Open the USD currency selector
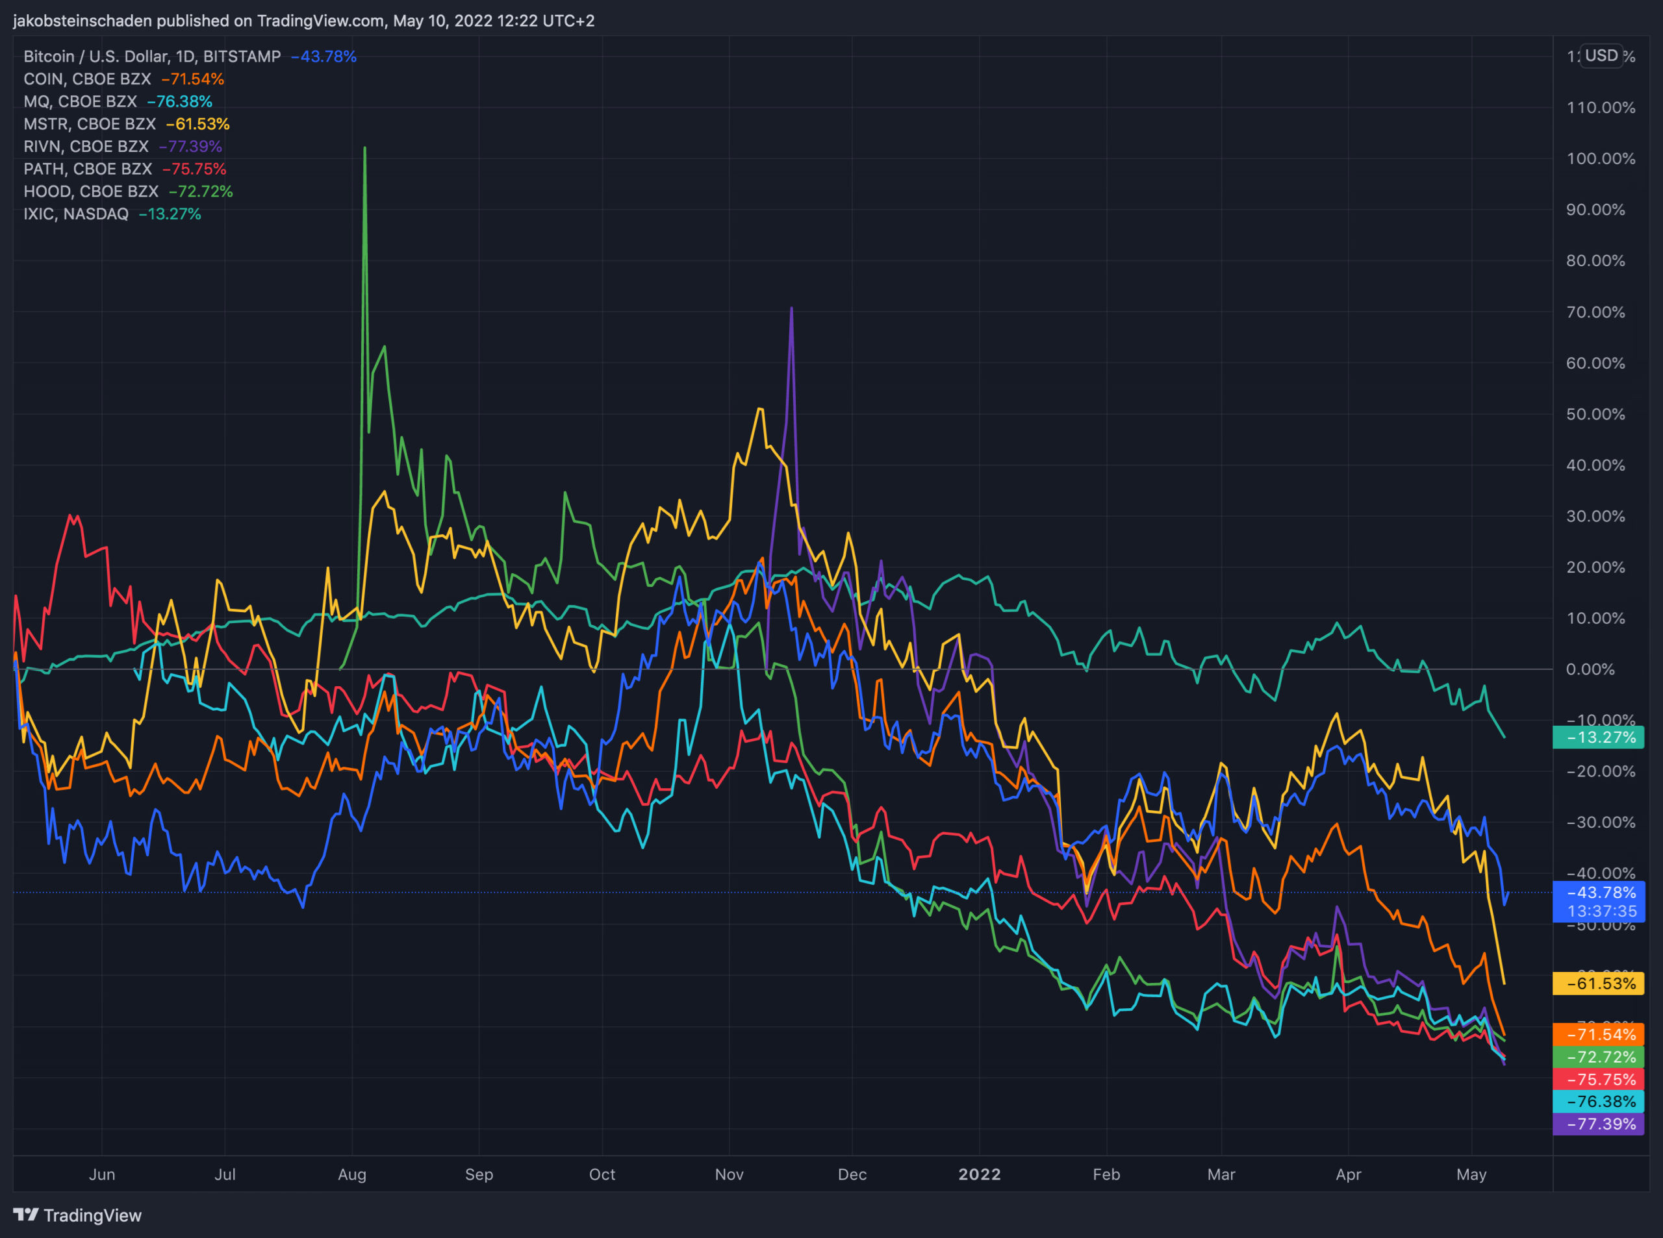1663x1238 pixels. (x=1601, y=55)
